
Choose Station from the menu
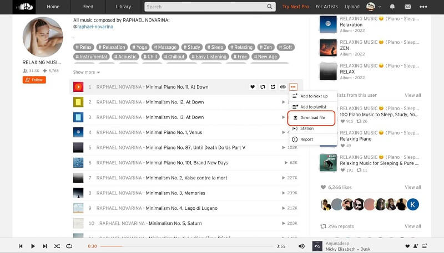(x=312, y=128)
